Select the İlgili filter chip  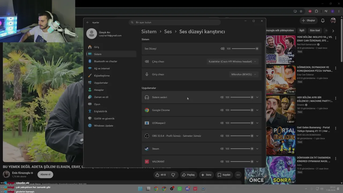click(x=302, y=31)
